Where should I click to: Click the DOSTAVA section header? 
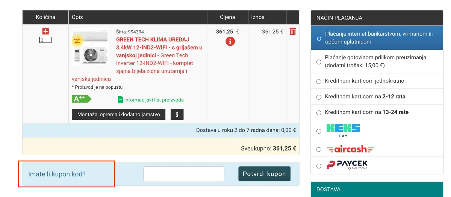click(377, 190)
